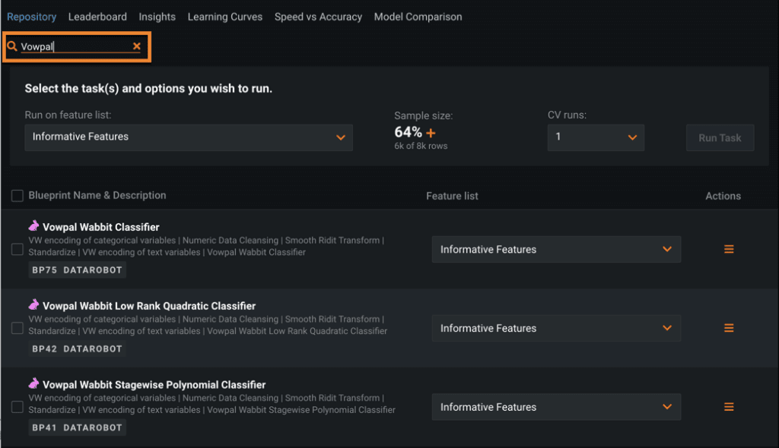Open actions menu for Low Rank Quadratic Classifier
Image resolution: width=779 pixels, height=448 pixels.
pyautogui.click(x=729, y=328)
